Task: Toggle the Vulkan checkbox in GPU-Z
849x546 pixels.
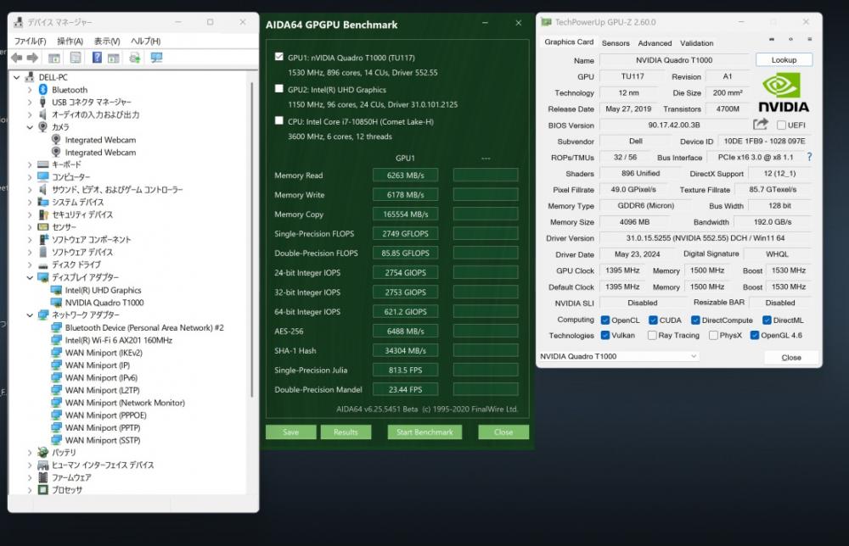Action: [605, 335]
